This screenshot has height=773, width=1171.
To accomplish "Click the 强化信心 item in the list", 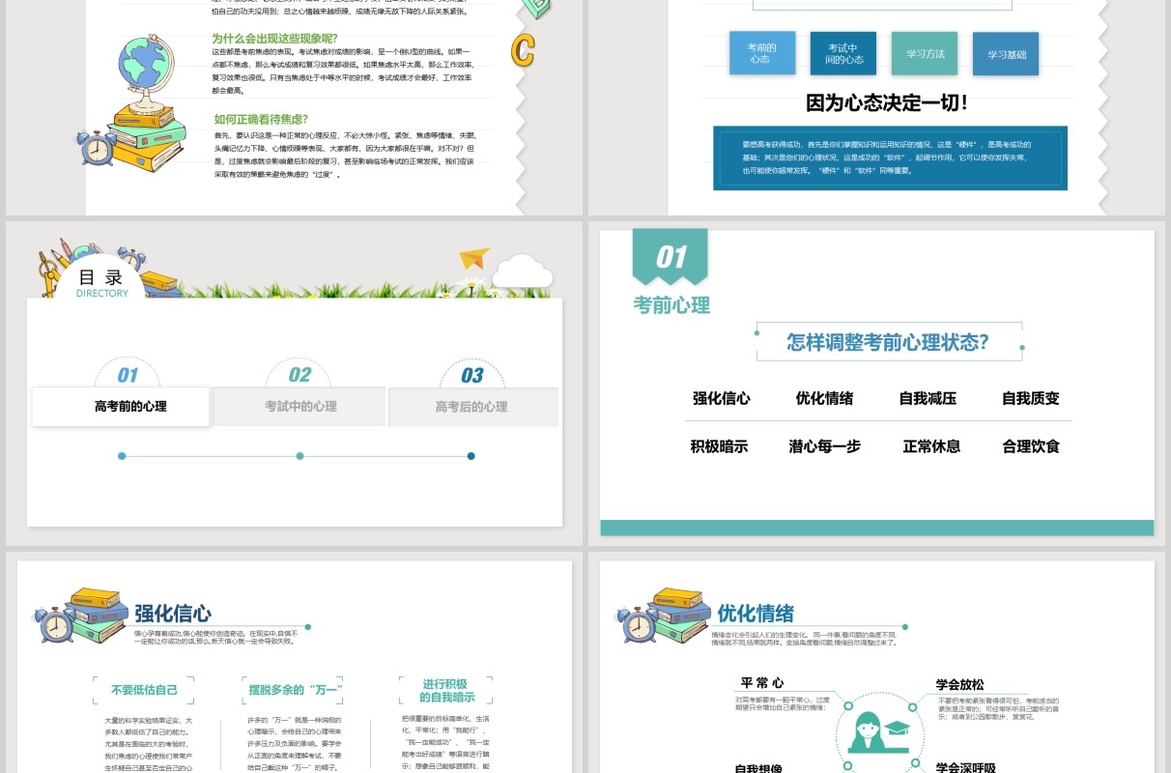I will pos(721,398).
